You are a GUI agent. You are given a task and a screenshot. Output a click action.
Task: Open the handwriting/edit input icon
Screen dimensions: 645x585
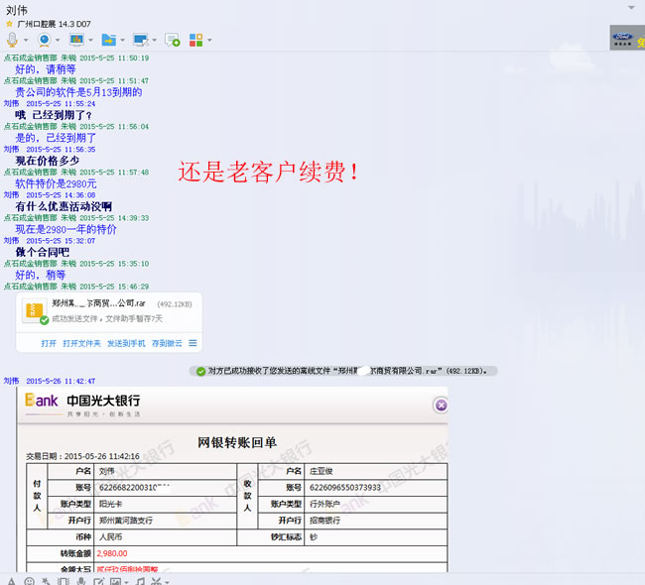click(x=98, y=581)
